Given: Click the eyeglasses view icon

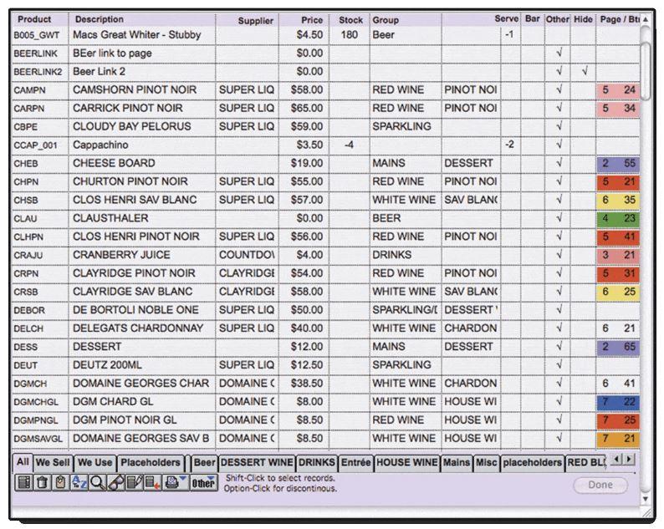Looking at the screenshot, I should tap(115, 482).
